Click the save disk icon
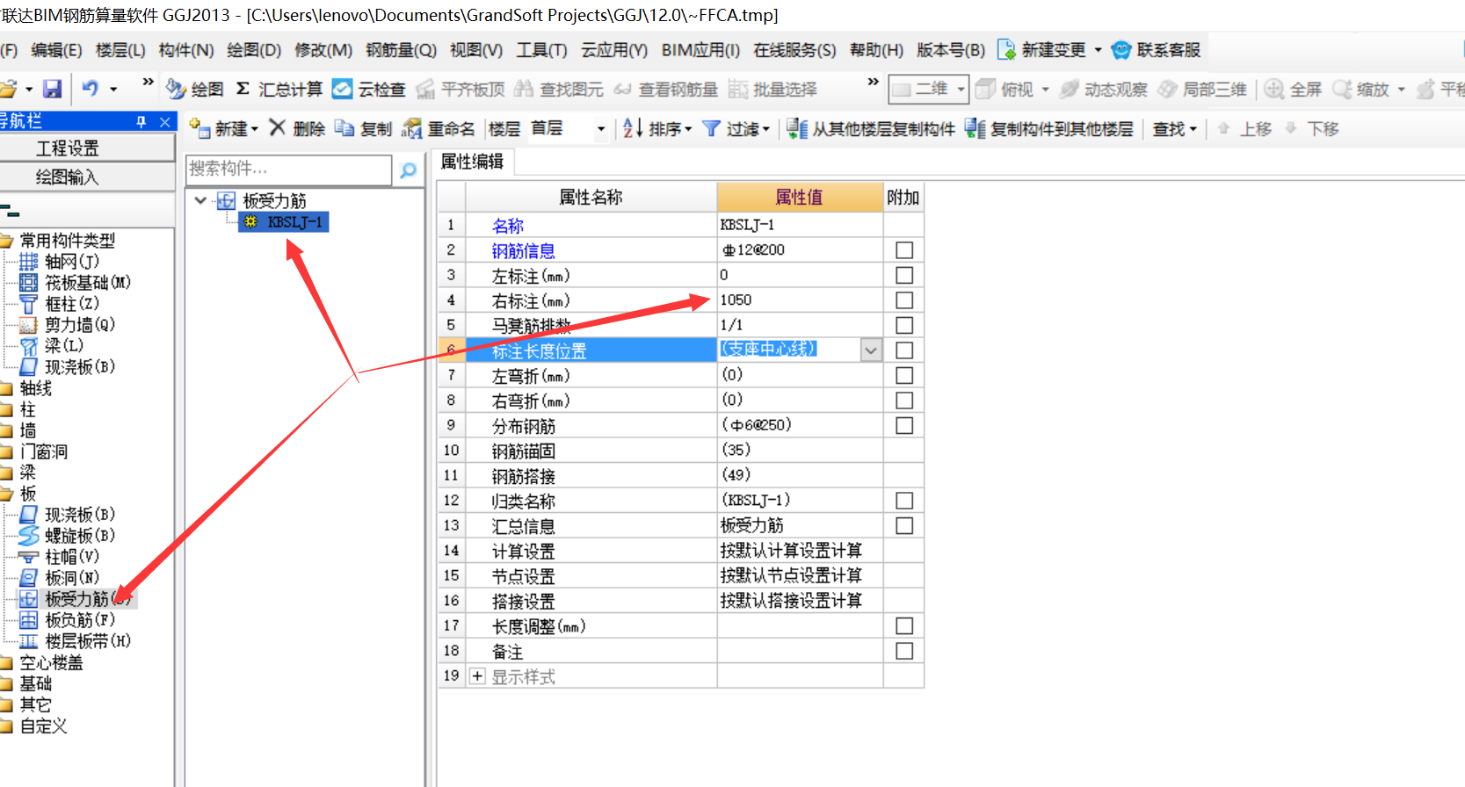 (53, 89)
